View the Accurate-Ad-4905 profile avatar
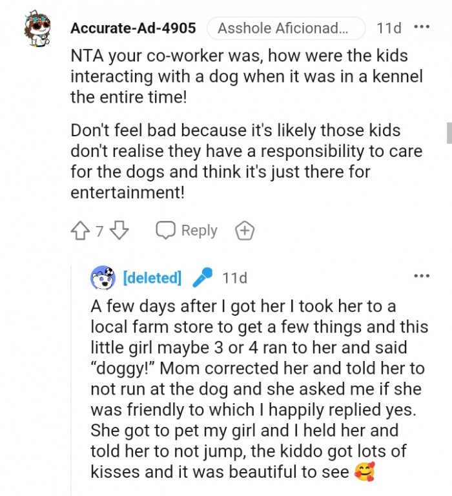452x496 pixels. 37,30
